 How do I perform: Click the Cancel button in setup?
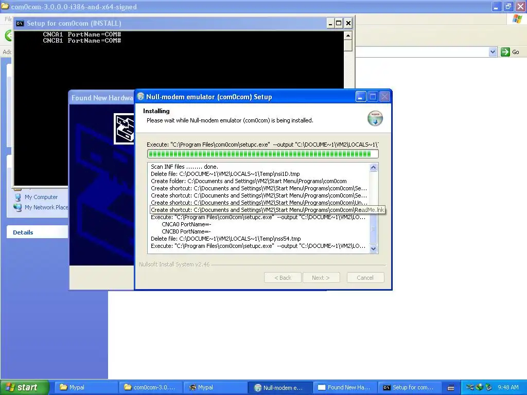click(x=365, y=278)
